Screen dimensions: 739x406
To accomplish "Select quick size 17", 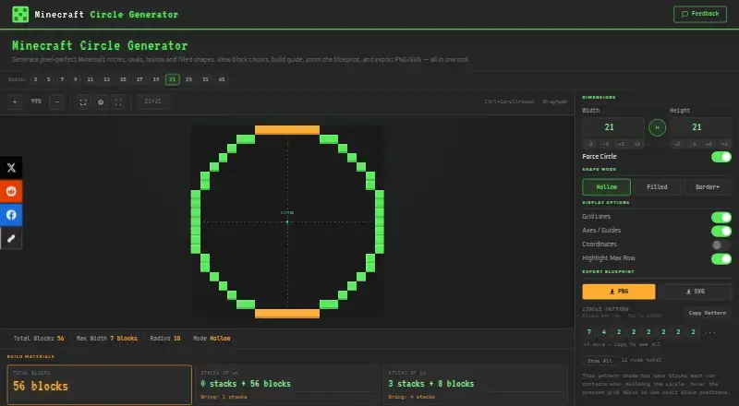I will pos(139,79).
